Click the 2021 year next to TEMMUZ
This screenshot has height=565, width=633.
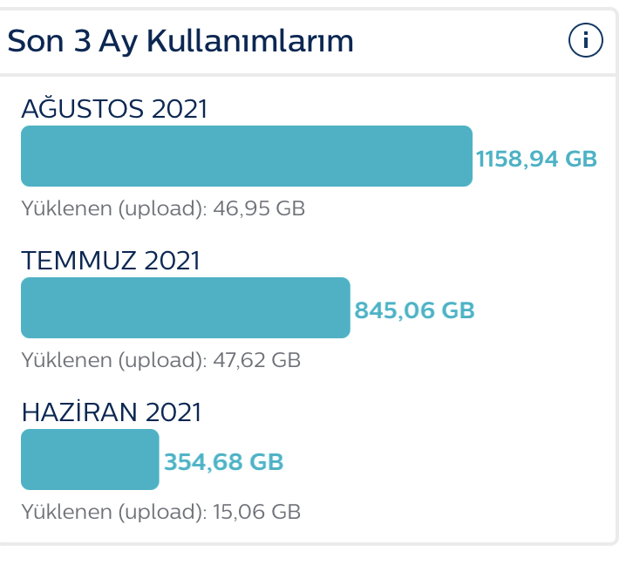point(172,261)
